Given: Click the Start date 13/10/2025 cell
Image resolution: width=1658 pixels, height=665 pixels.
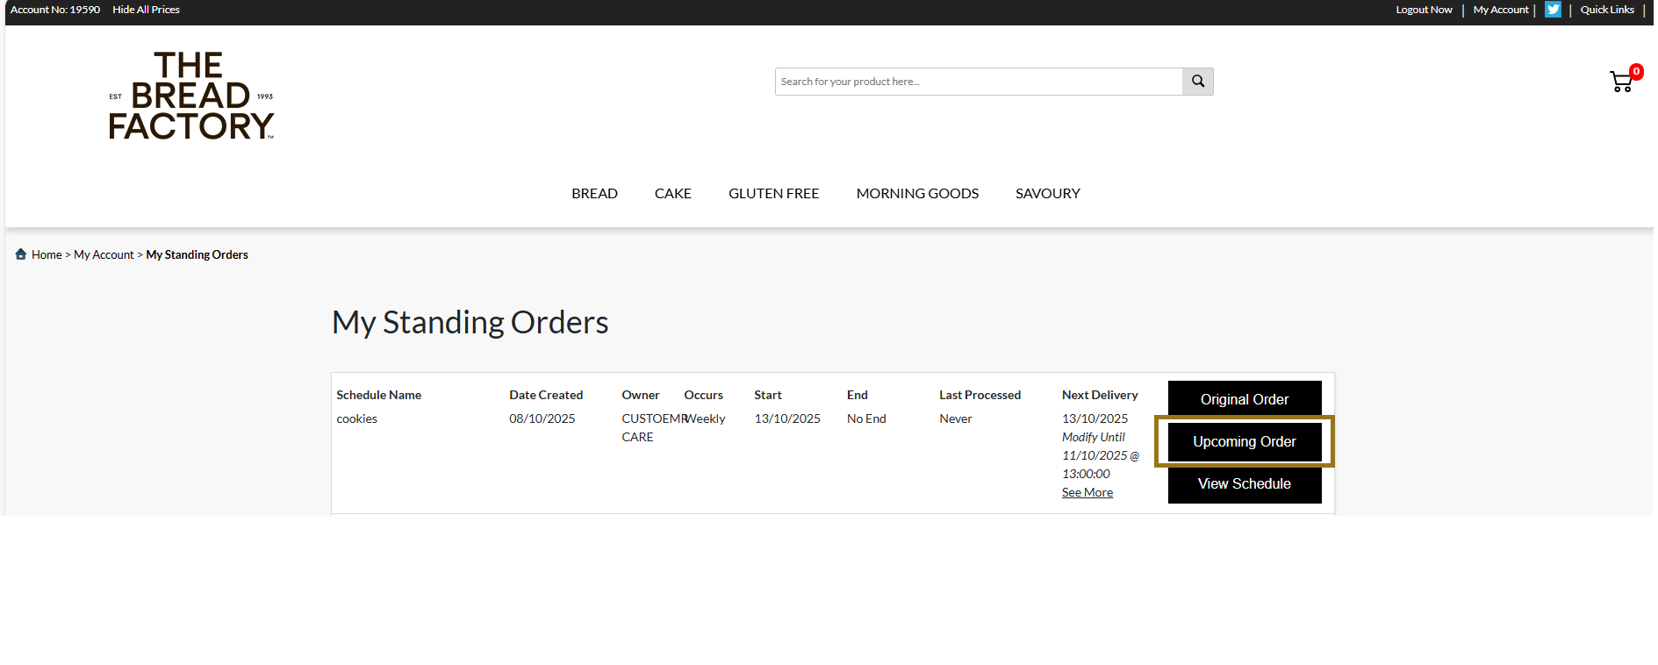Looking at the screenshot, I should click(787, 418).
